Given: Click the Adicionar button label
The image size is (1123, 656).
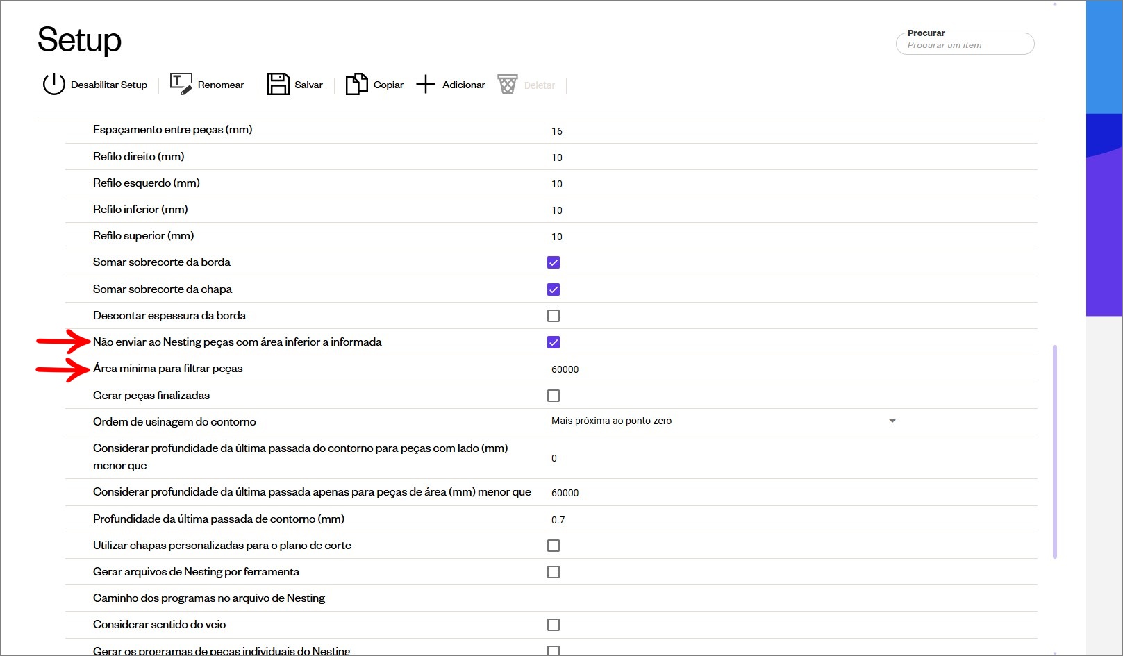Looking at the screenshot, I should (x=464, y=85).
